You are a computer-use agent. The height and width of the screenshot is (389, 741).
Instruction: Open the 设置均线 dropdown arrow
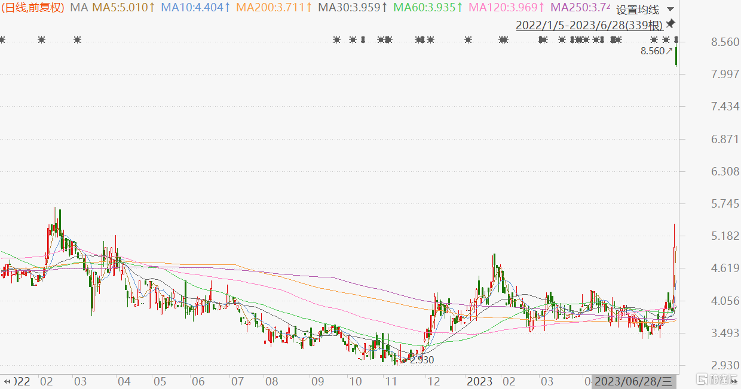click(670, 10)
